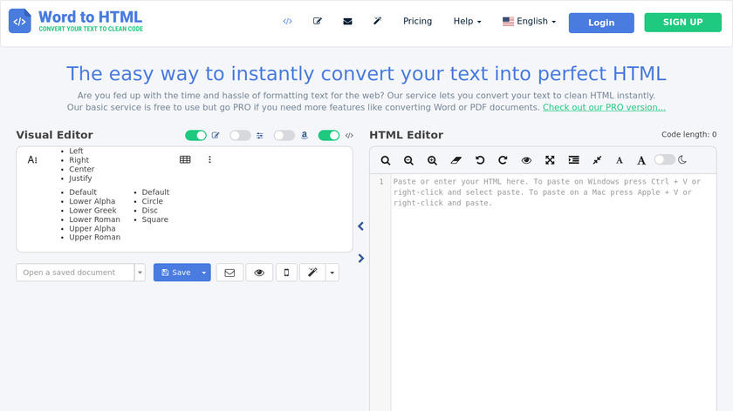Turn off the visual editor pencil toggle
The width and height of the screenshot is (733, 411).
pos(195,135)
